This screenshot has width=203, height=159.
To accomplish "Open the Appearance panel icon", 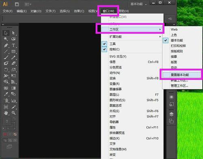I will [x=171, y=97].
